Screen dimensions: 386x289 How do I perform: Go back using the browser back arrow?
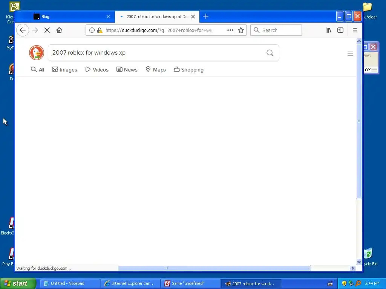click(23, 30)
